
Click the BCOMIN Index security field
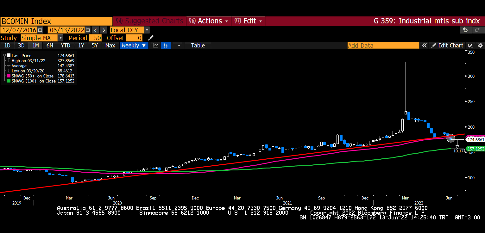pyautogui.click(x=56, y=21)
